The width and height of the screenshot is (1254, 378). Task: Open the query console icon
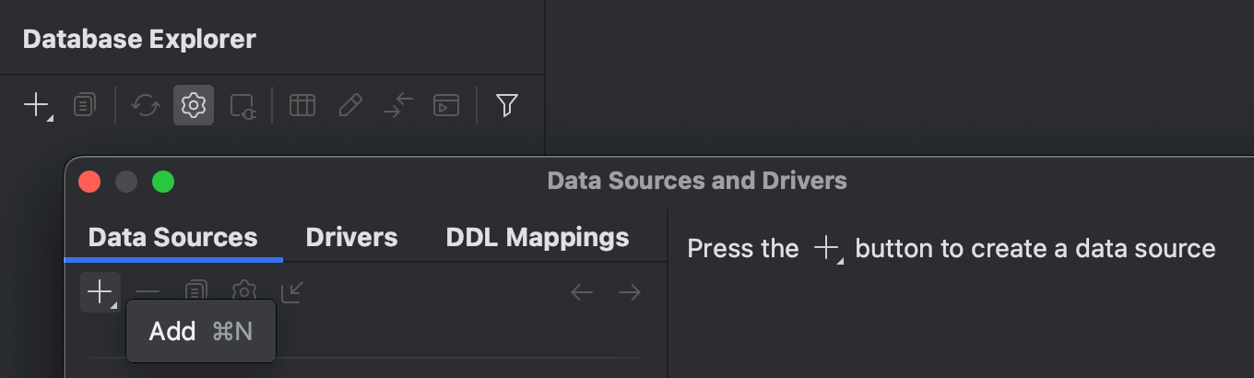point(446,106)
